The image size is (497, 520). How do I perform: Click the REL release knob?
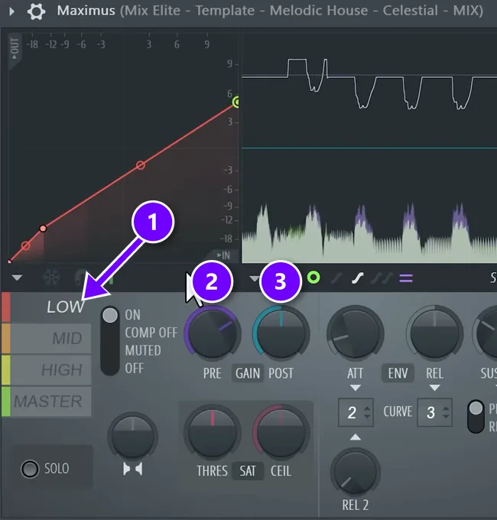tap(434, 334)
